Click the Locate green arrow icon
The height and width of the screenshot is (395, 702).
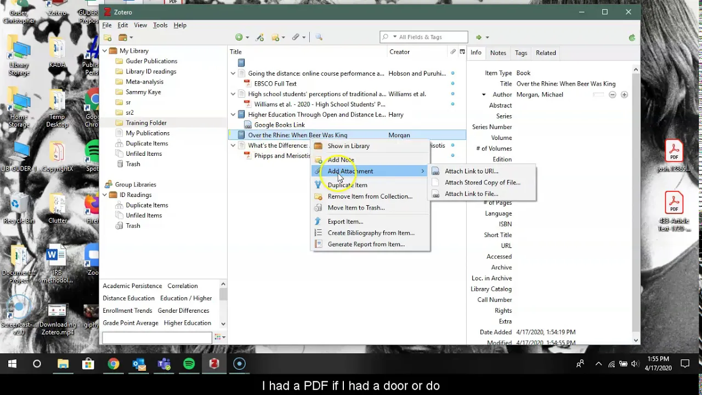coord(479,37)
